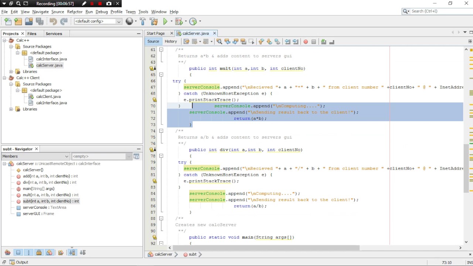
Task: Collapse the Calc++ project node
Action: (4, 40)
